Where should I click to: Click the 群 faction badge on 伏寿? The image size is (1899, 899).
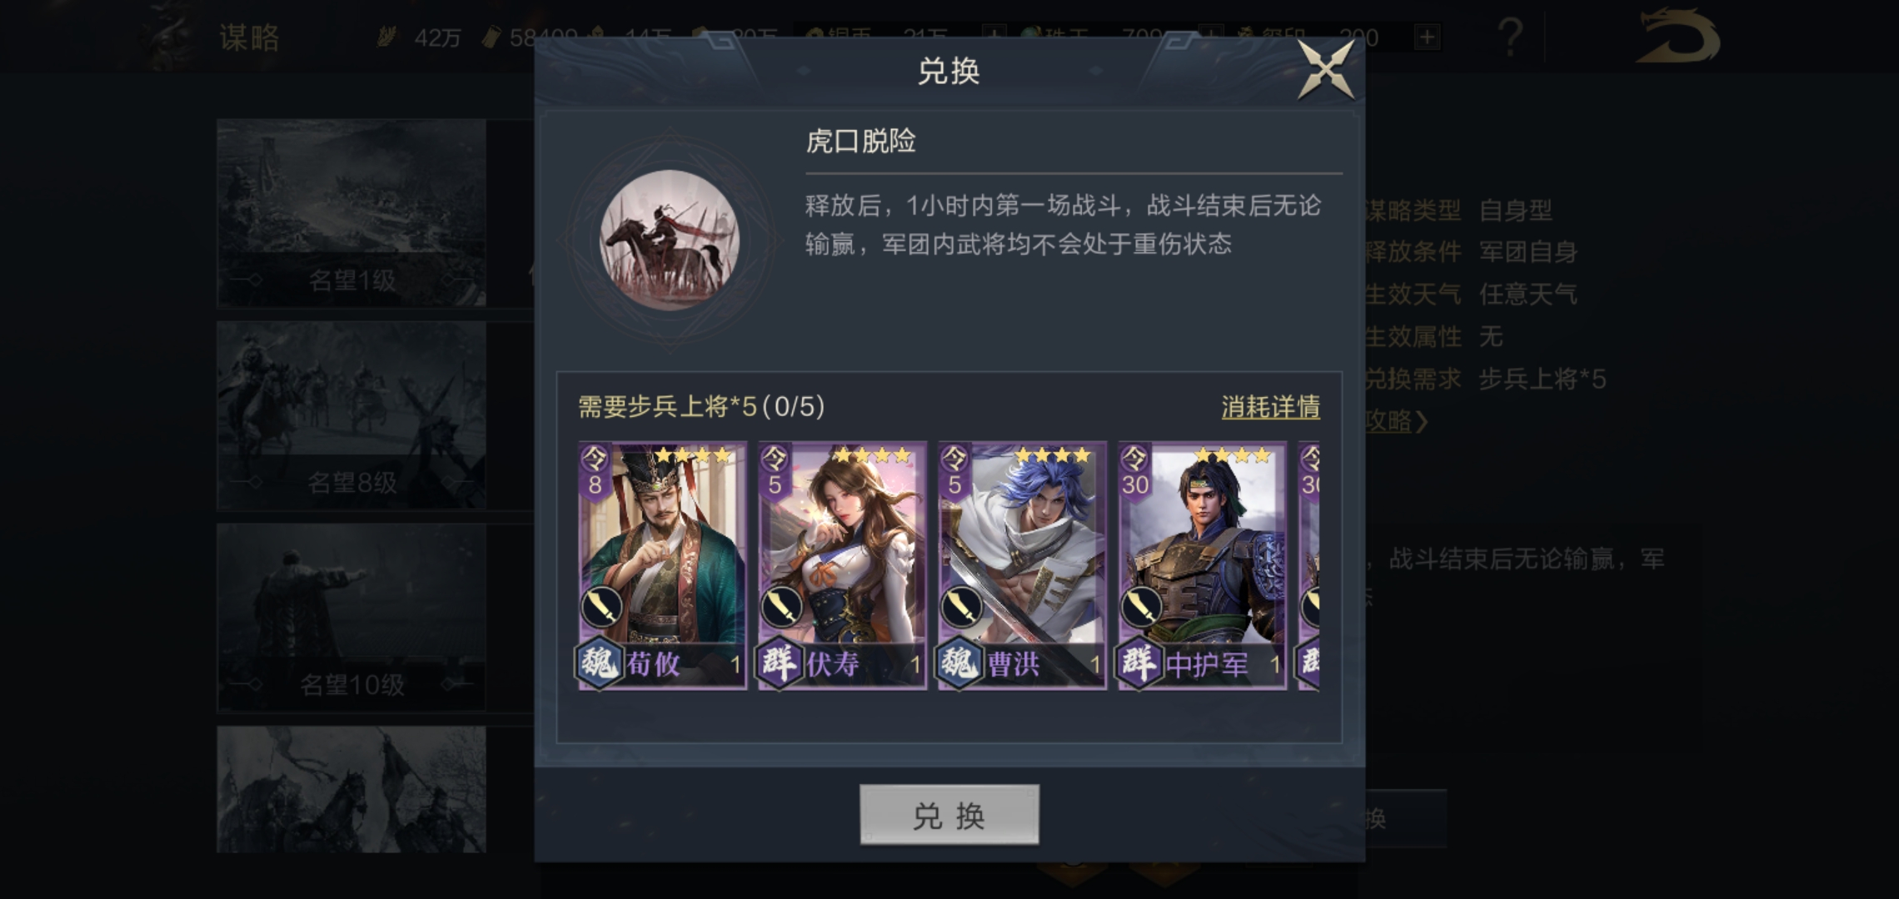(779, 663)
